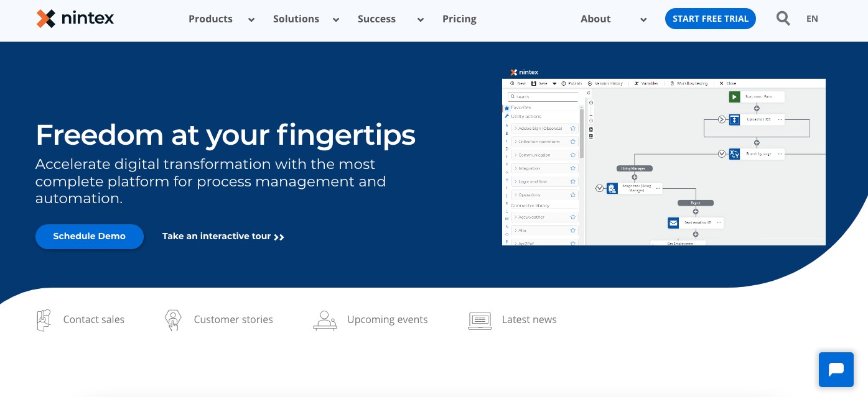
Task: Open the chat widget bubble
Action: click(x=836, y=370)
